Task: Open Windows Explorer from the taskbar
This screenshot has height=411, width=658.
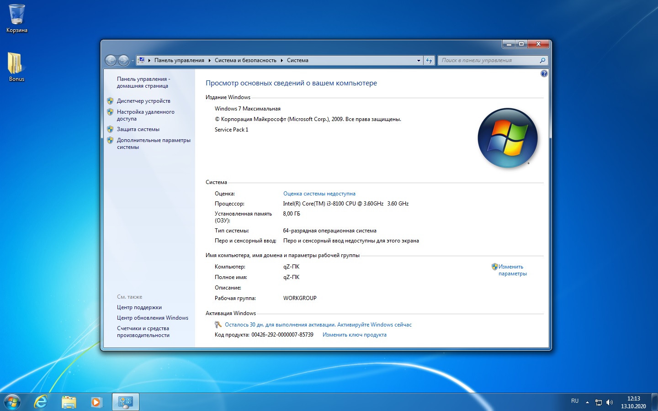Action: coord(69,402)
